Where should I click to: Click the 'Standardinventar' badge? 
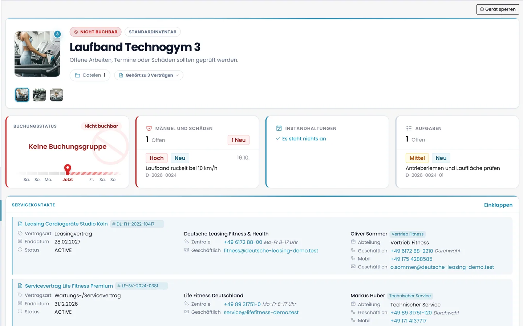pos(153,32)
